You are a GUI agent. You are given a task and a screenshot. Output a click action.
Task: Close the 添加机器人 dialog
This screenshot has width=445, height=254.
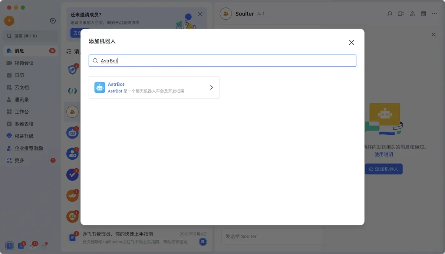click(352, 42)
